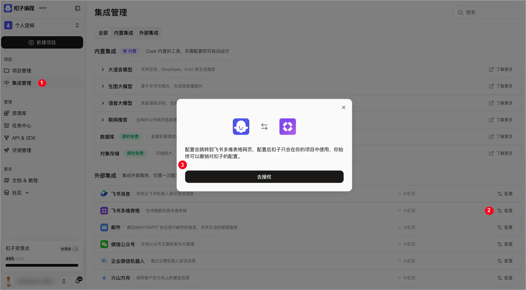
Task: Open 了解更多 for 对象存储
Action: [501, 153]
